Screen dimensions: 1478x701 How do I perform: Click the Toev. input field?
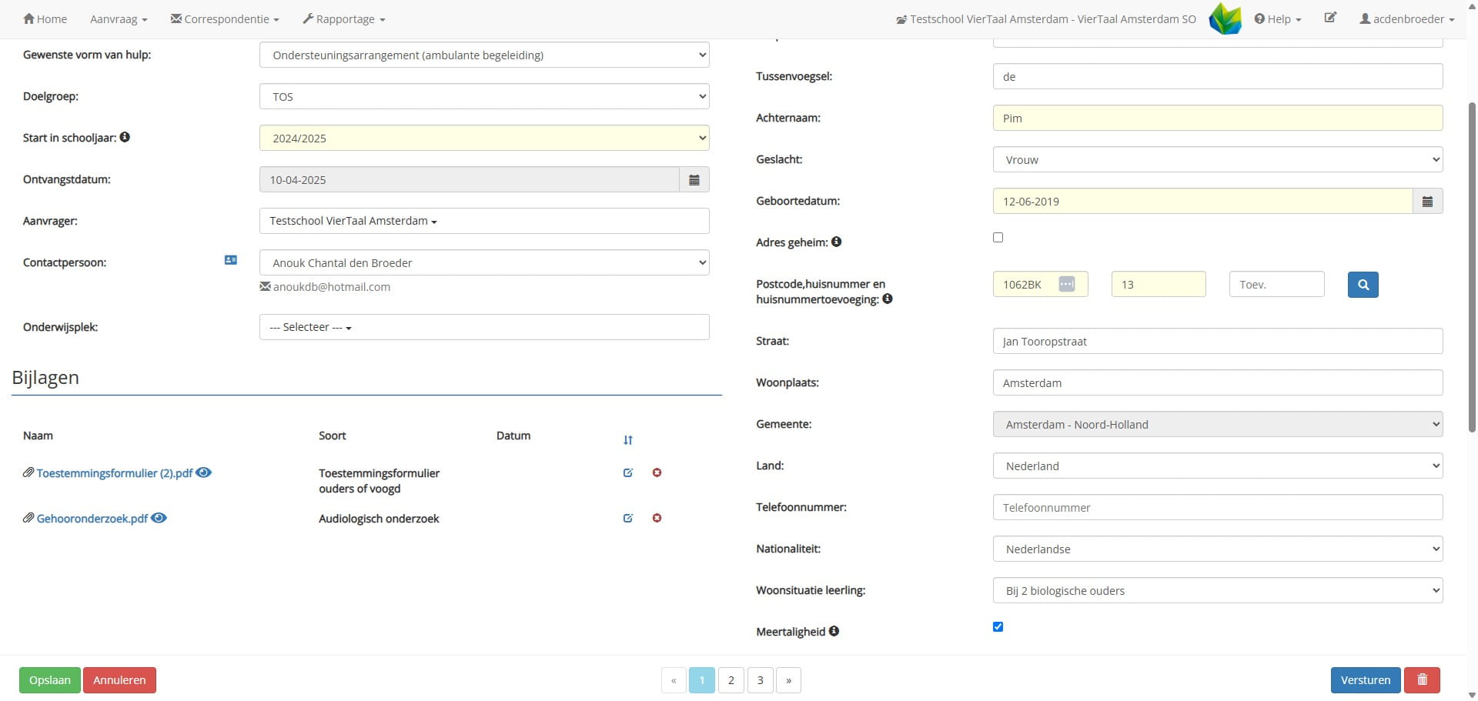click(x=1277, y=284)
